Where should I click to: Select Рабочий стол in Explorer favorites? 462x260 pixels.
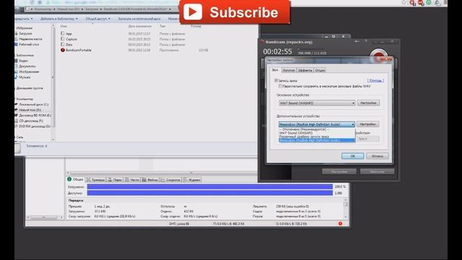pos(29,44)
